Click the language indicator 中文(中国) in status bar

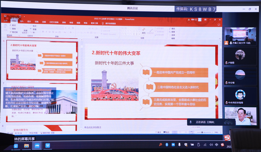(33, 133)
